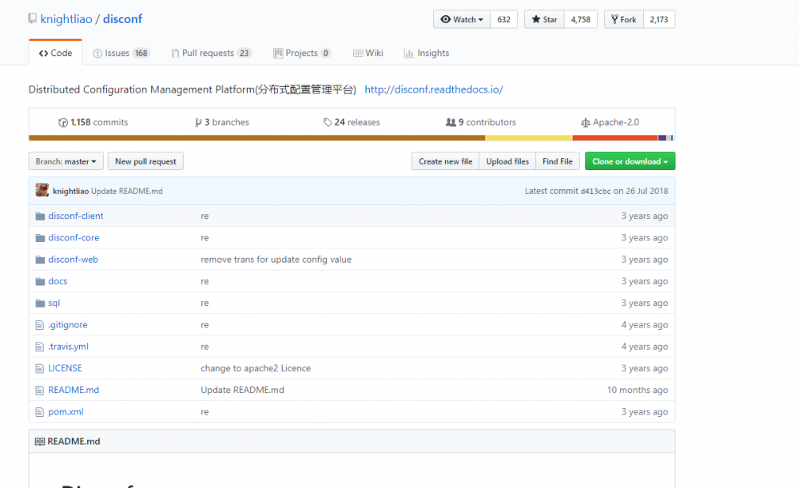Click the star icon on the Star button
Image resolution: width=799 pixels, height=488 pixels.
tap(536, 19)
